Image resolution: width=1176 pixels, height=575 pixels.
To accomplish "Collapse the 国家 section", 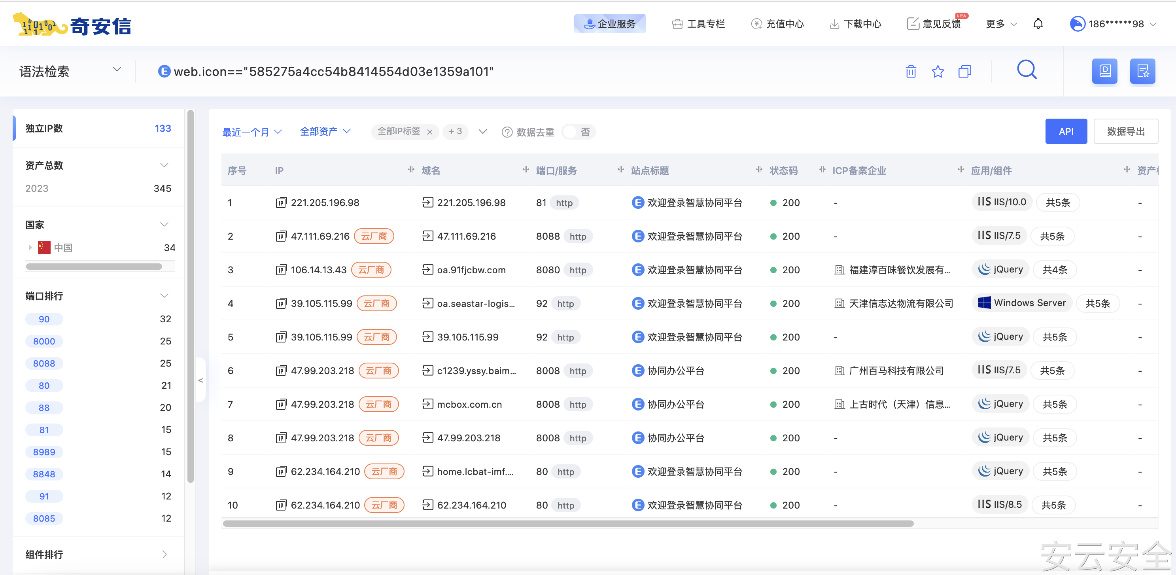I will (164, 224).
